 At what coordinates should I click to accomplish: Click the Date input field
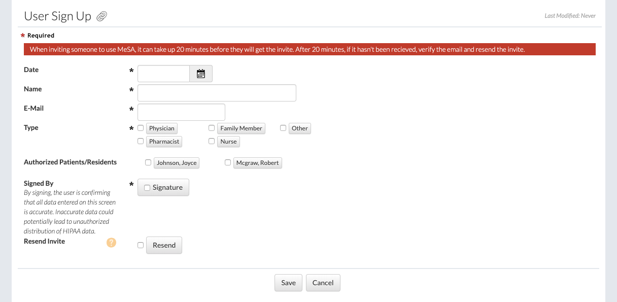(163, 74)
